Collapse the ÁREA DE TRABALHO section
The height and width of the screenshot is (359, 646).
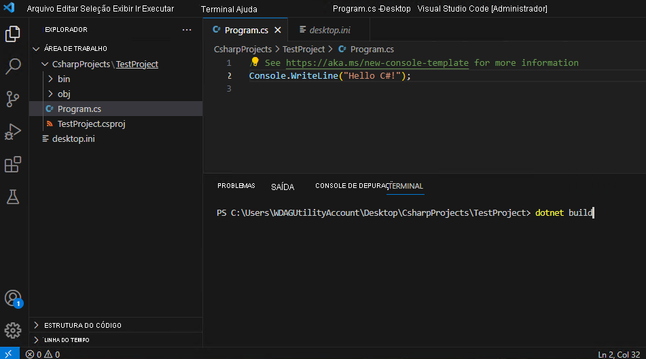(36, 49)
